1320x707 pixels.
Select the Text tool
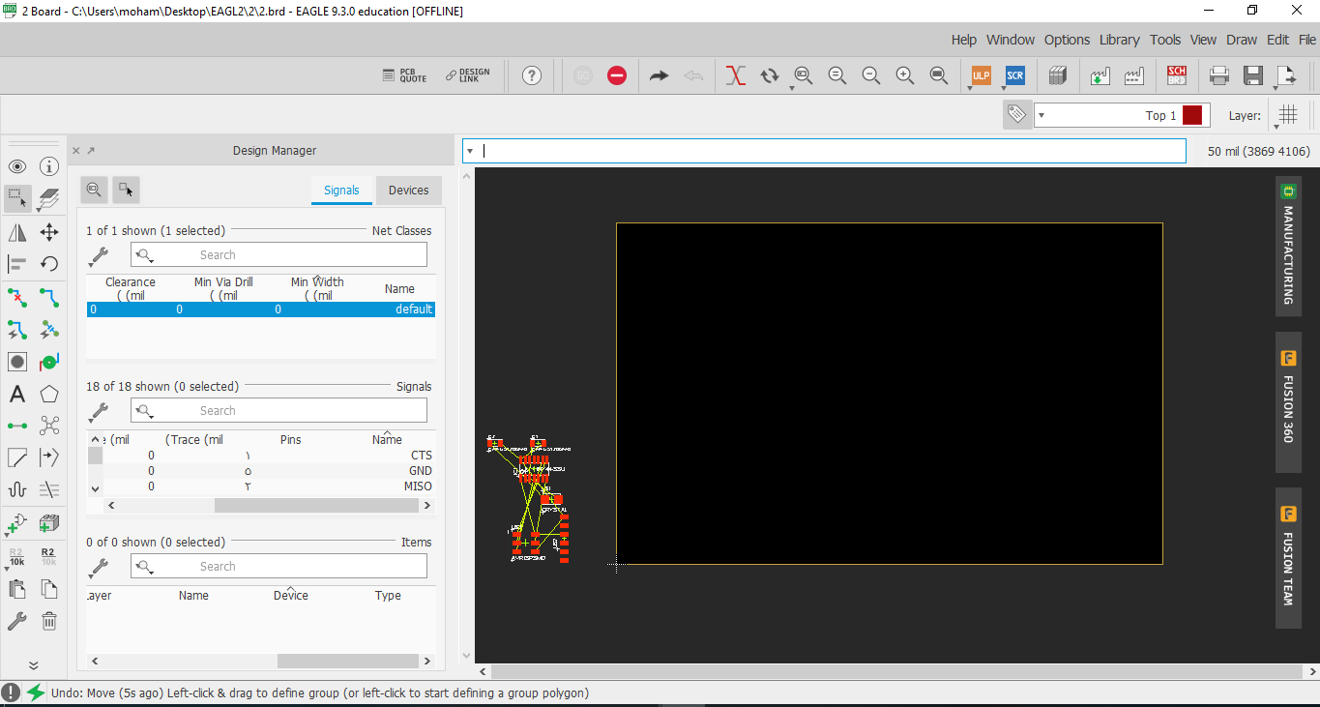coord(17,395)
